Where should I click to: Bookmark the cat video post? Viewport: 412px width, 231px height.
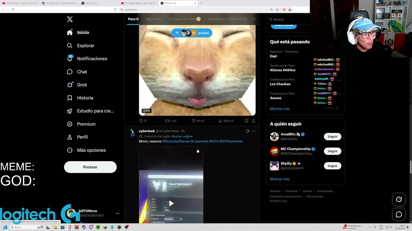(247, 121)
